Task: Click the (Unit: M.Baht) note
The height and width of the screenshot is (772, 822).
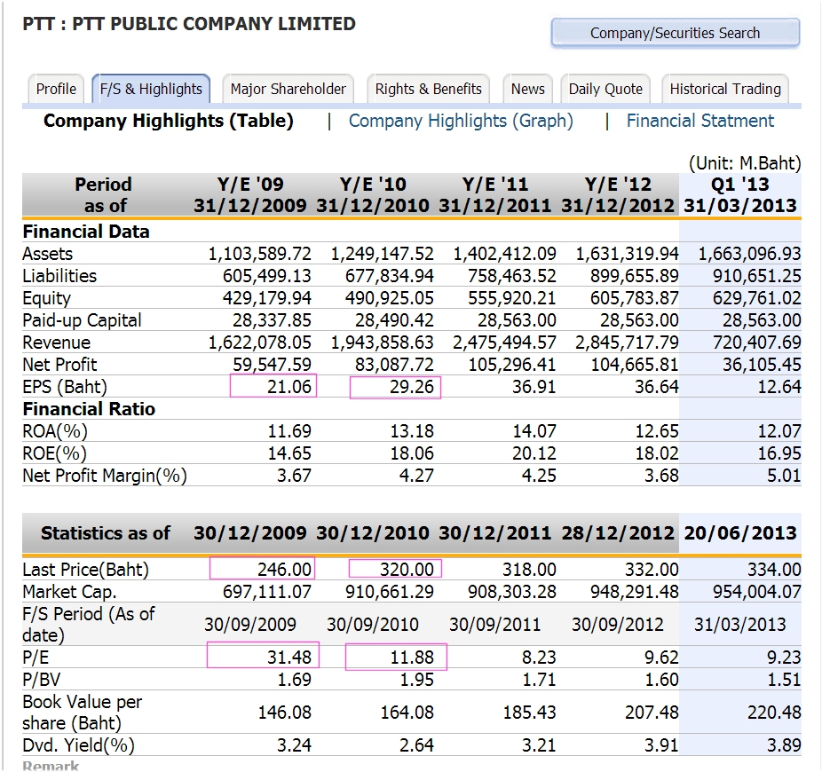Action: 745,163
